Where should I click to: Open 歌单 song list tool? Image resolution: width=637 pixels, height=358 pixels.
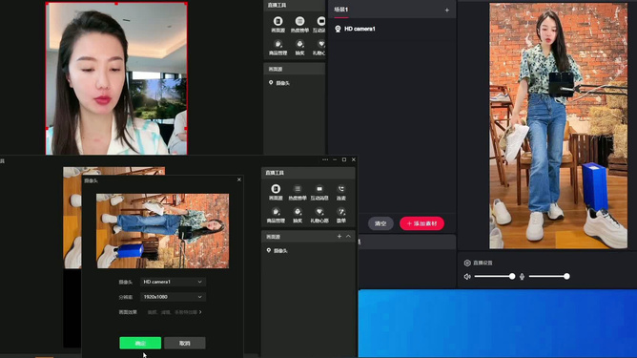(341, 215)
